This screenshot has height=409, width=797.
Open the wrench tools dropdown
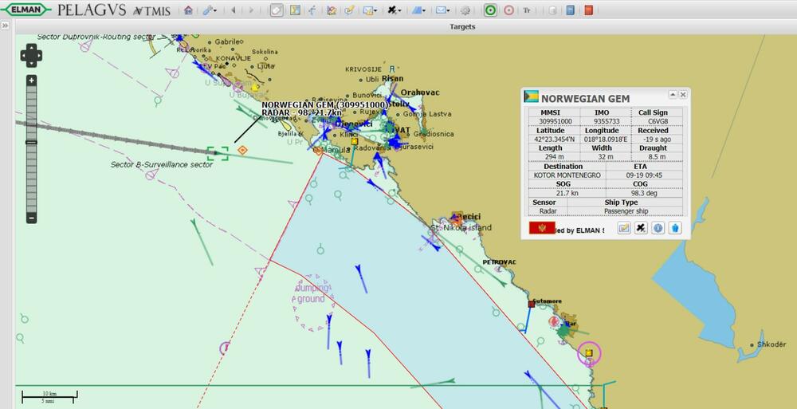click(209, 10)
